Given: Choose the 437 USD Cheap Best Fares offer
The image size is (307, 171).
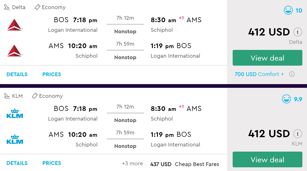Looking at the screenshot, I should tap(185, 164).
